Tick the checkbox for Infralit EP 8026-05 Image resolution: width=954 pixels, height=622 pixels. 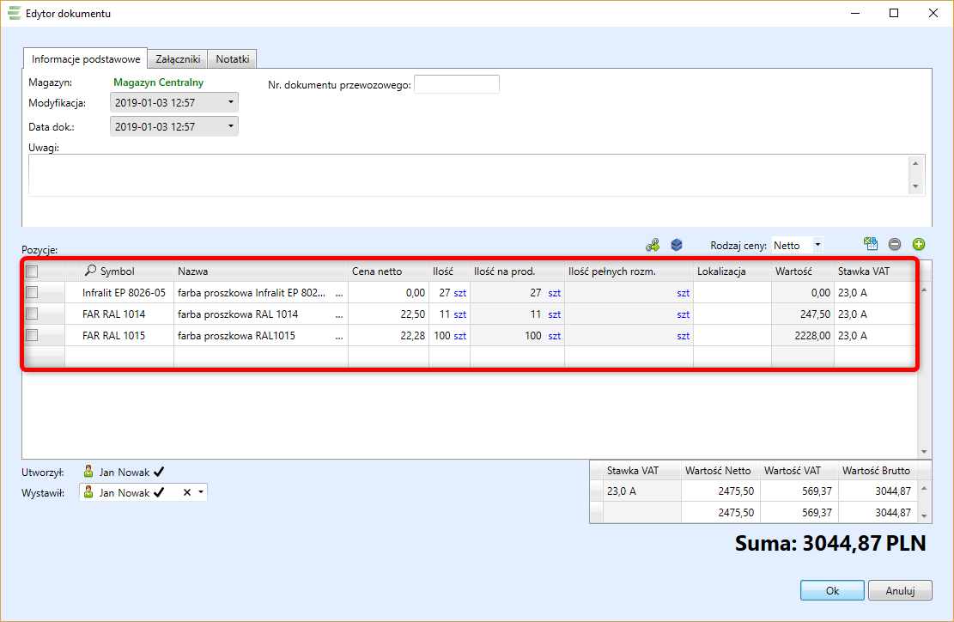click(32, 292)
